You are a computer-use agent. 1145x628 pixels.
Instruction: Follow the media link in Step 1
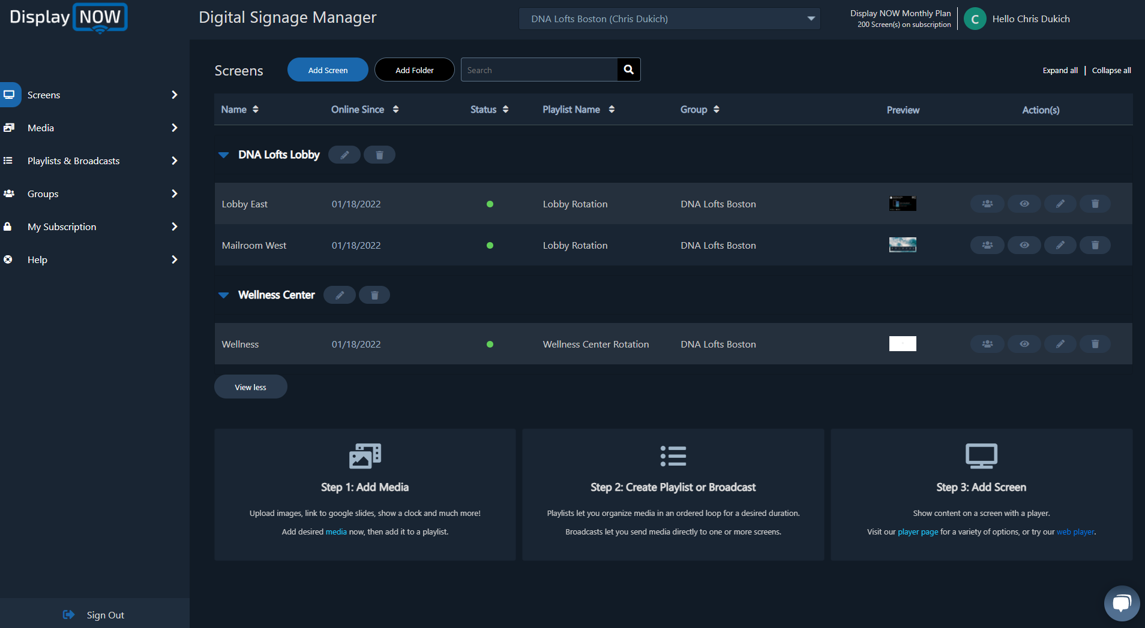click(x=336, y=532)
